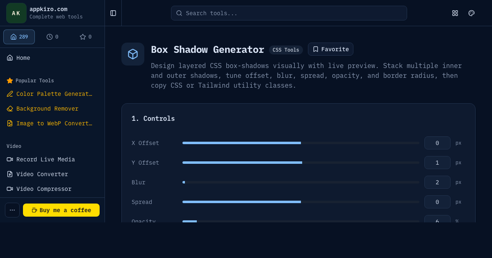Open the all tools tab showing 289
The image size is (492, 258).
19,37
